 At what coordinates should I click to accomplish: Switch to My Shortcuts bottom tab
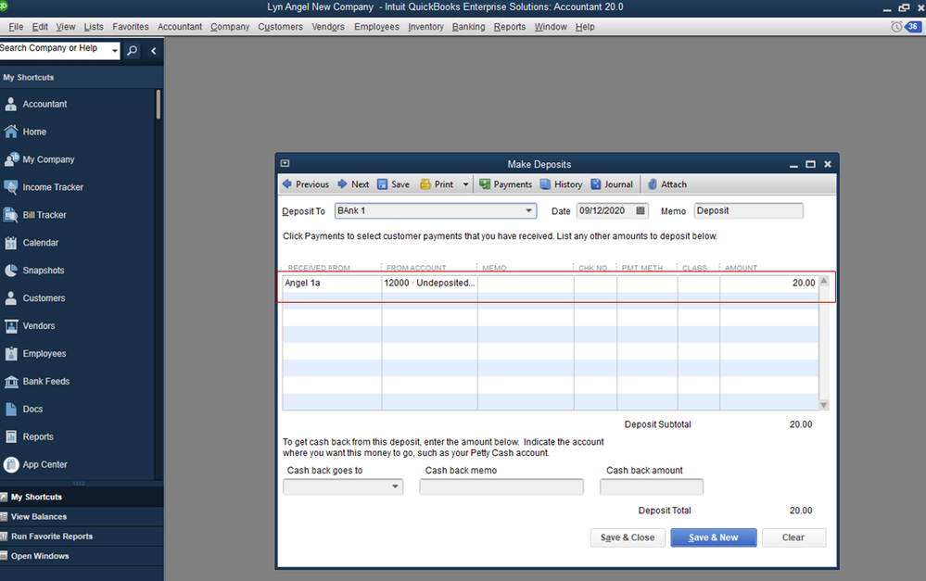coord(82,498)
